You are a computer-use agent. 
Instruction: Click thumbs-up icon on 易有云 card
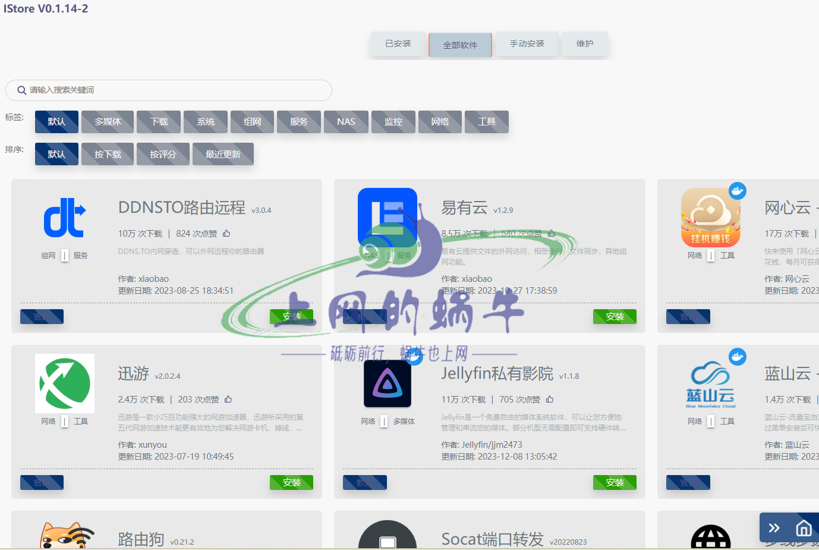tap(552, 234)
